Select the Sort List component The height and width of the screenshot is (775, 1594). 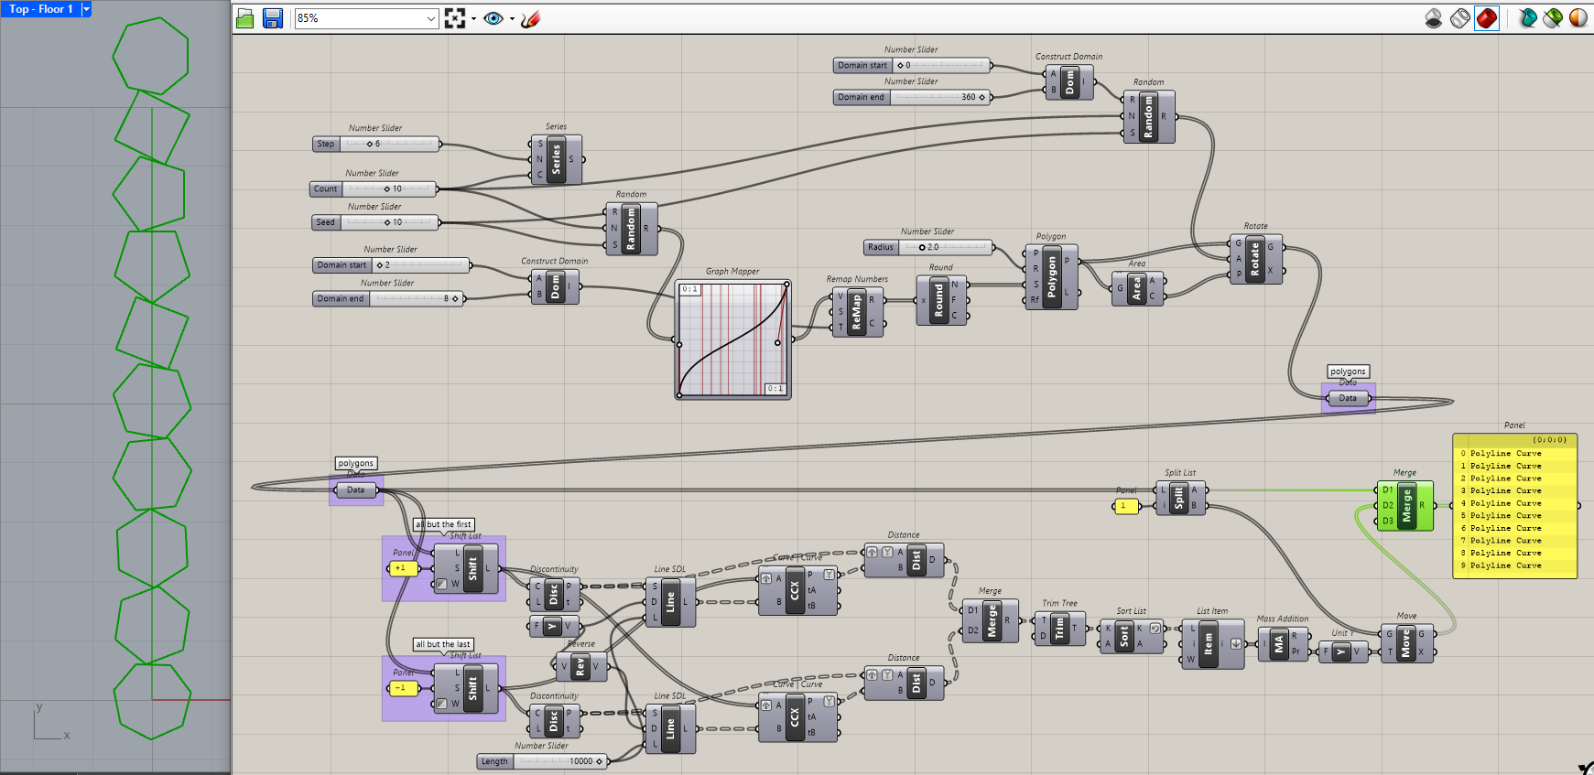tap(1132, 636)
